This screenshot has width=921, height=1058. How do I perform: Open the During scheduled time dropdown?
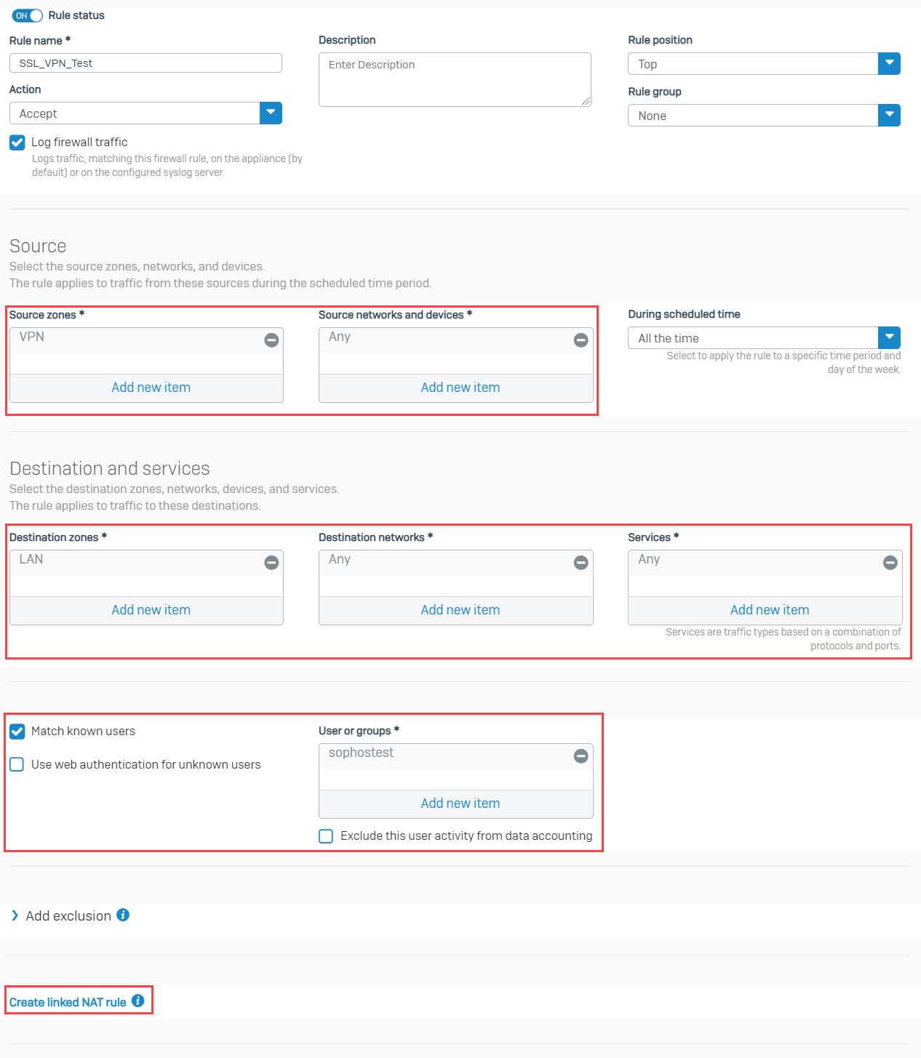(x=889, y=337)
